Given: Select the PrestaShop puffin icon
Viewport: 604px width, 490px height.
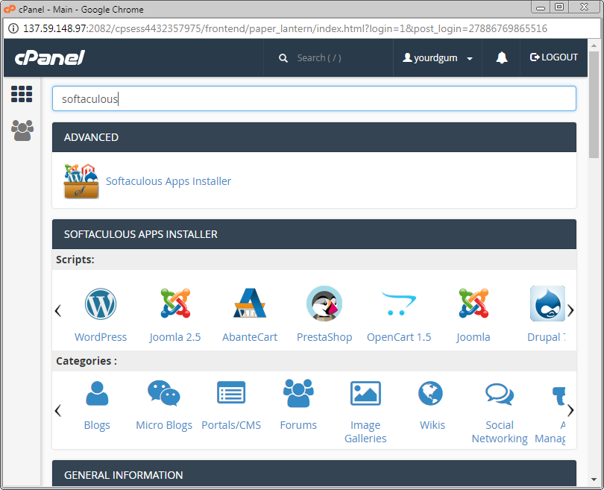Looking at the screenshot, I should [324, 304].
